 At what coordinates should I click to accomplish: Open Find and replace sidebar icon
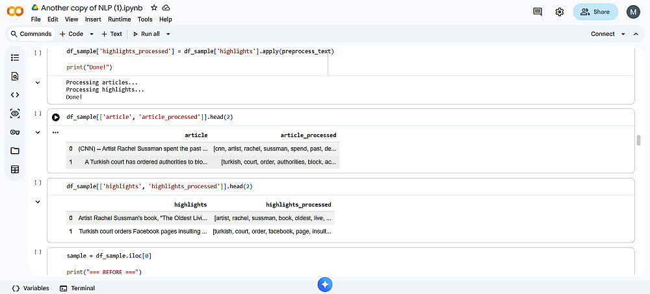click(15, 76)
